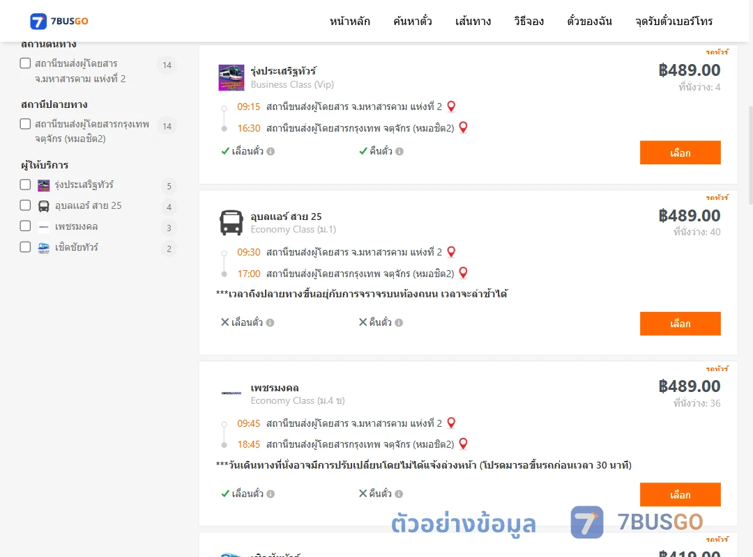The width and height of the screenshot is (753, 557).
Task: Click the seat-change note starting ***วันเดินทาง
Action: pos(424,465)
